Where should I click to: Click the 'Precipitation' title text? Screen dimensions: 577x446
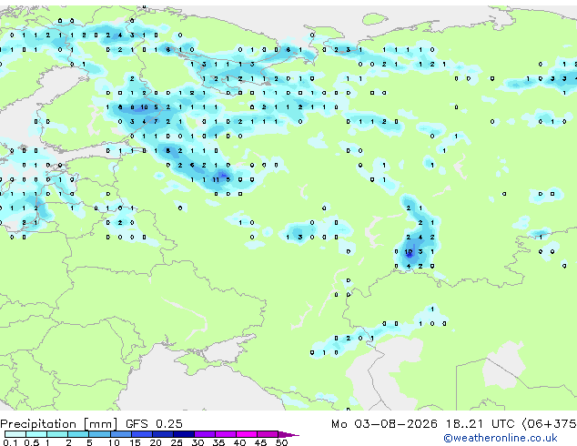(38, 424)
